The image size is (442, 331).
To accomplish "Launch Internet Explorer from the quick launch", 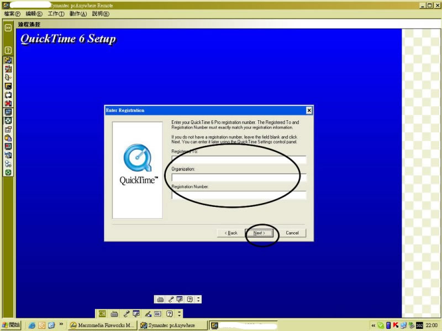I will point(32,325).
